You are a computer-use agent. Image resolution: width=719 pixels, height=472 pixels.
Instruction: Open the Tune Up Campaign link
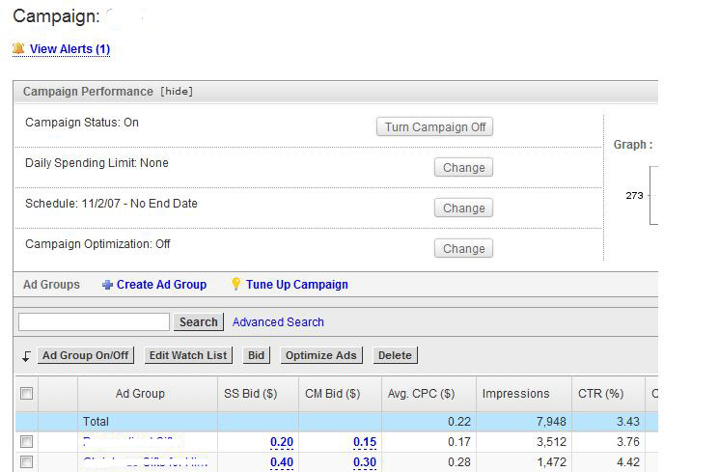[x=296, y=285]
